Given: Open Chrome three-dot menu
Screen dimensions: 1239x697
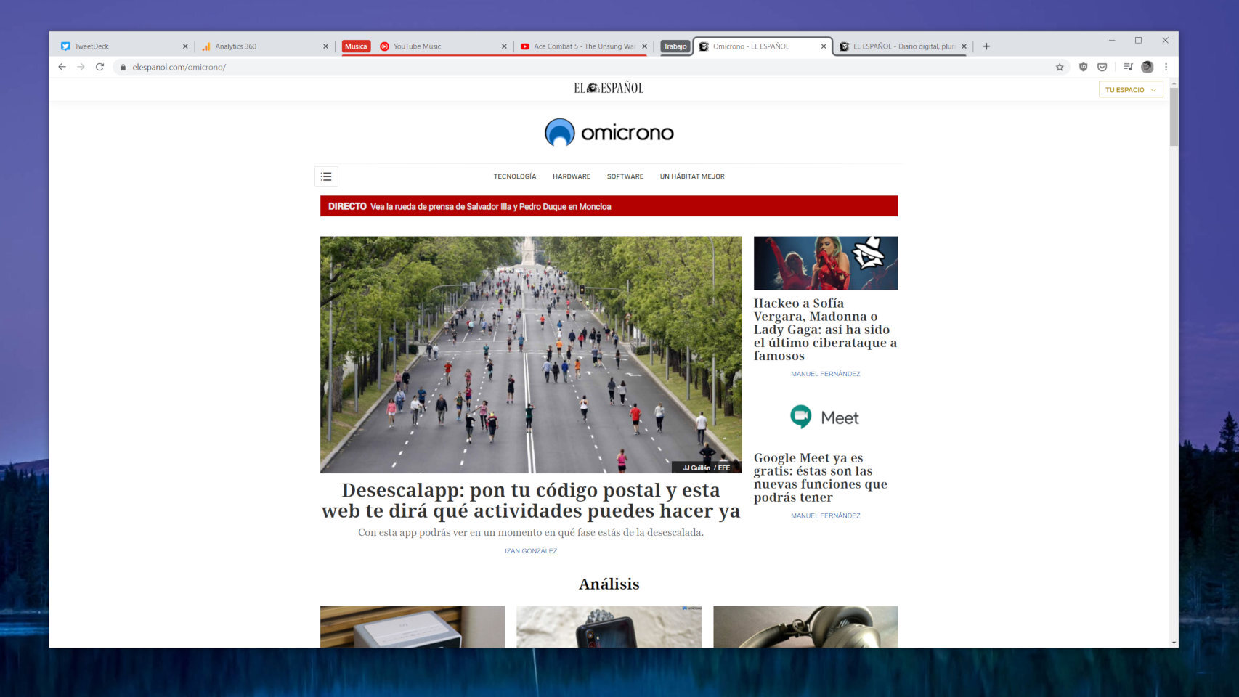Looking at the screenshot, I should click(1166, 67).
